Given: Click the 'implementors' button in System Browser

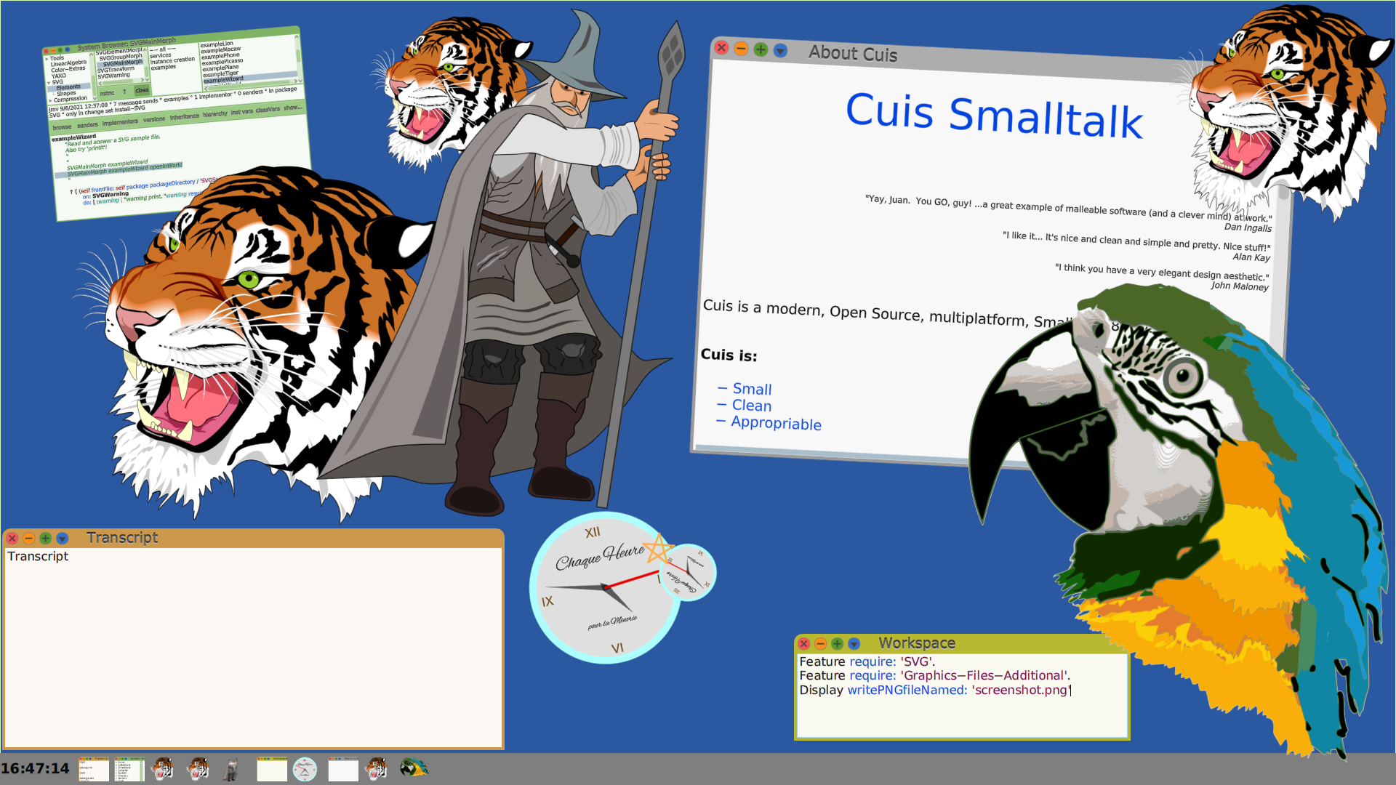Looking at the screenshot, I should [x=120, y=122].
